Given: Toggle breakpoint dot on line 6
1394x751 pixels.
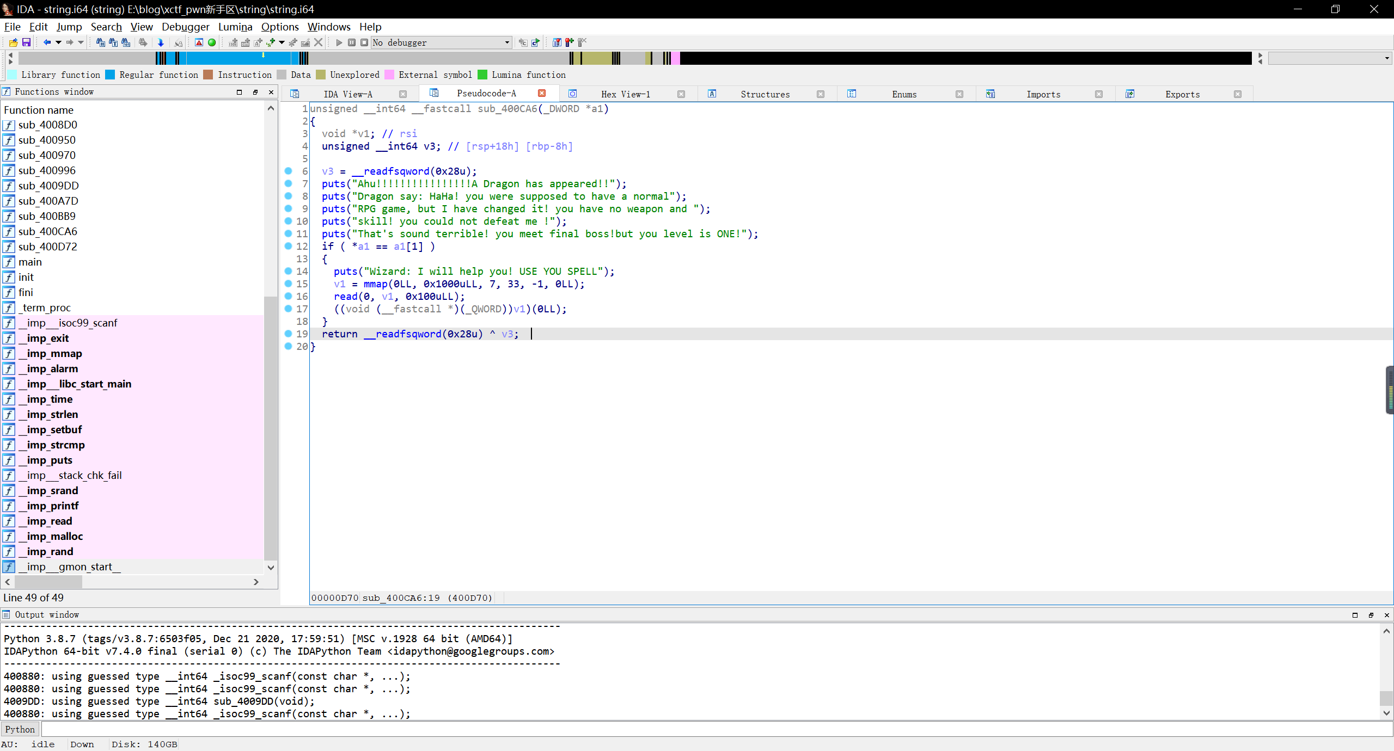Looking at the screenshot, I should pyautogui.click(x=289, y=171).
